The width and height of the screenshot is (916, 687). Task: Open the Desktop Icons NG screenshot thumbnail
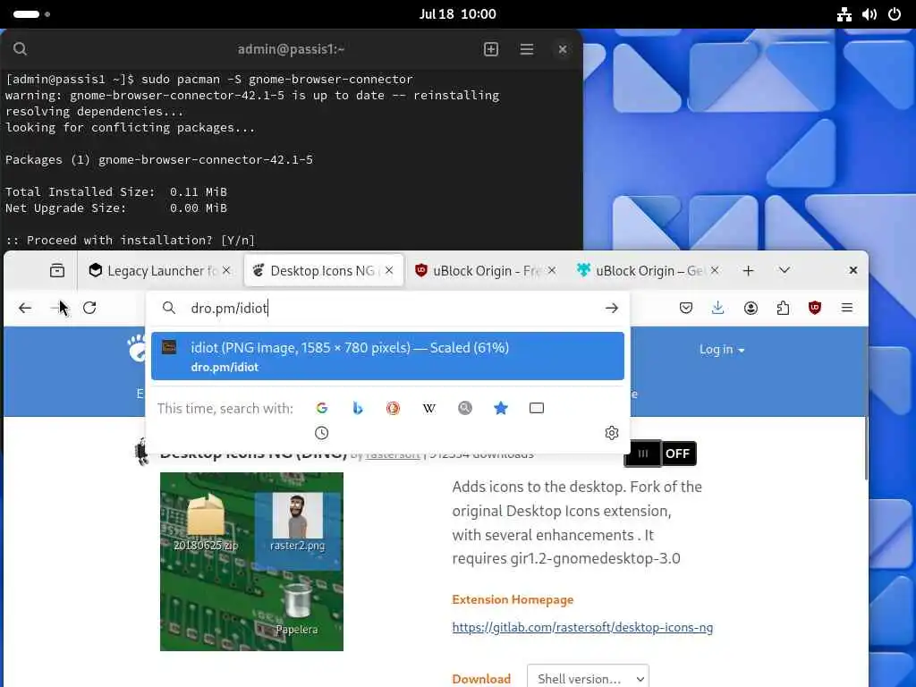[x=251, y=562]
